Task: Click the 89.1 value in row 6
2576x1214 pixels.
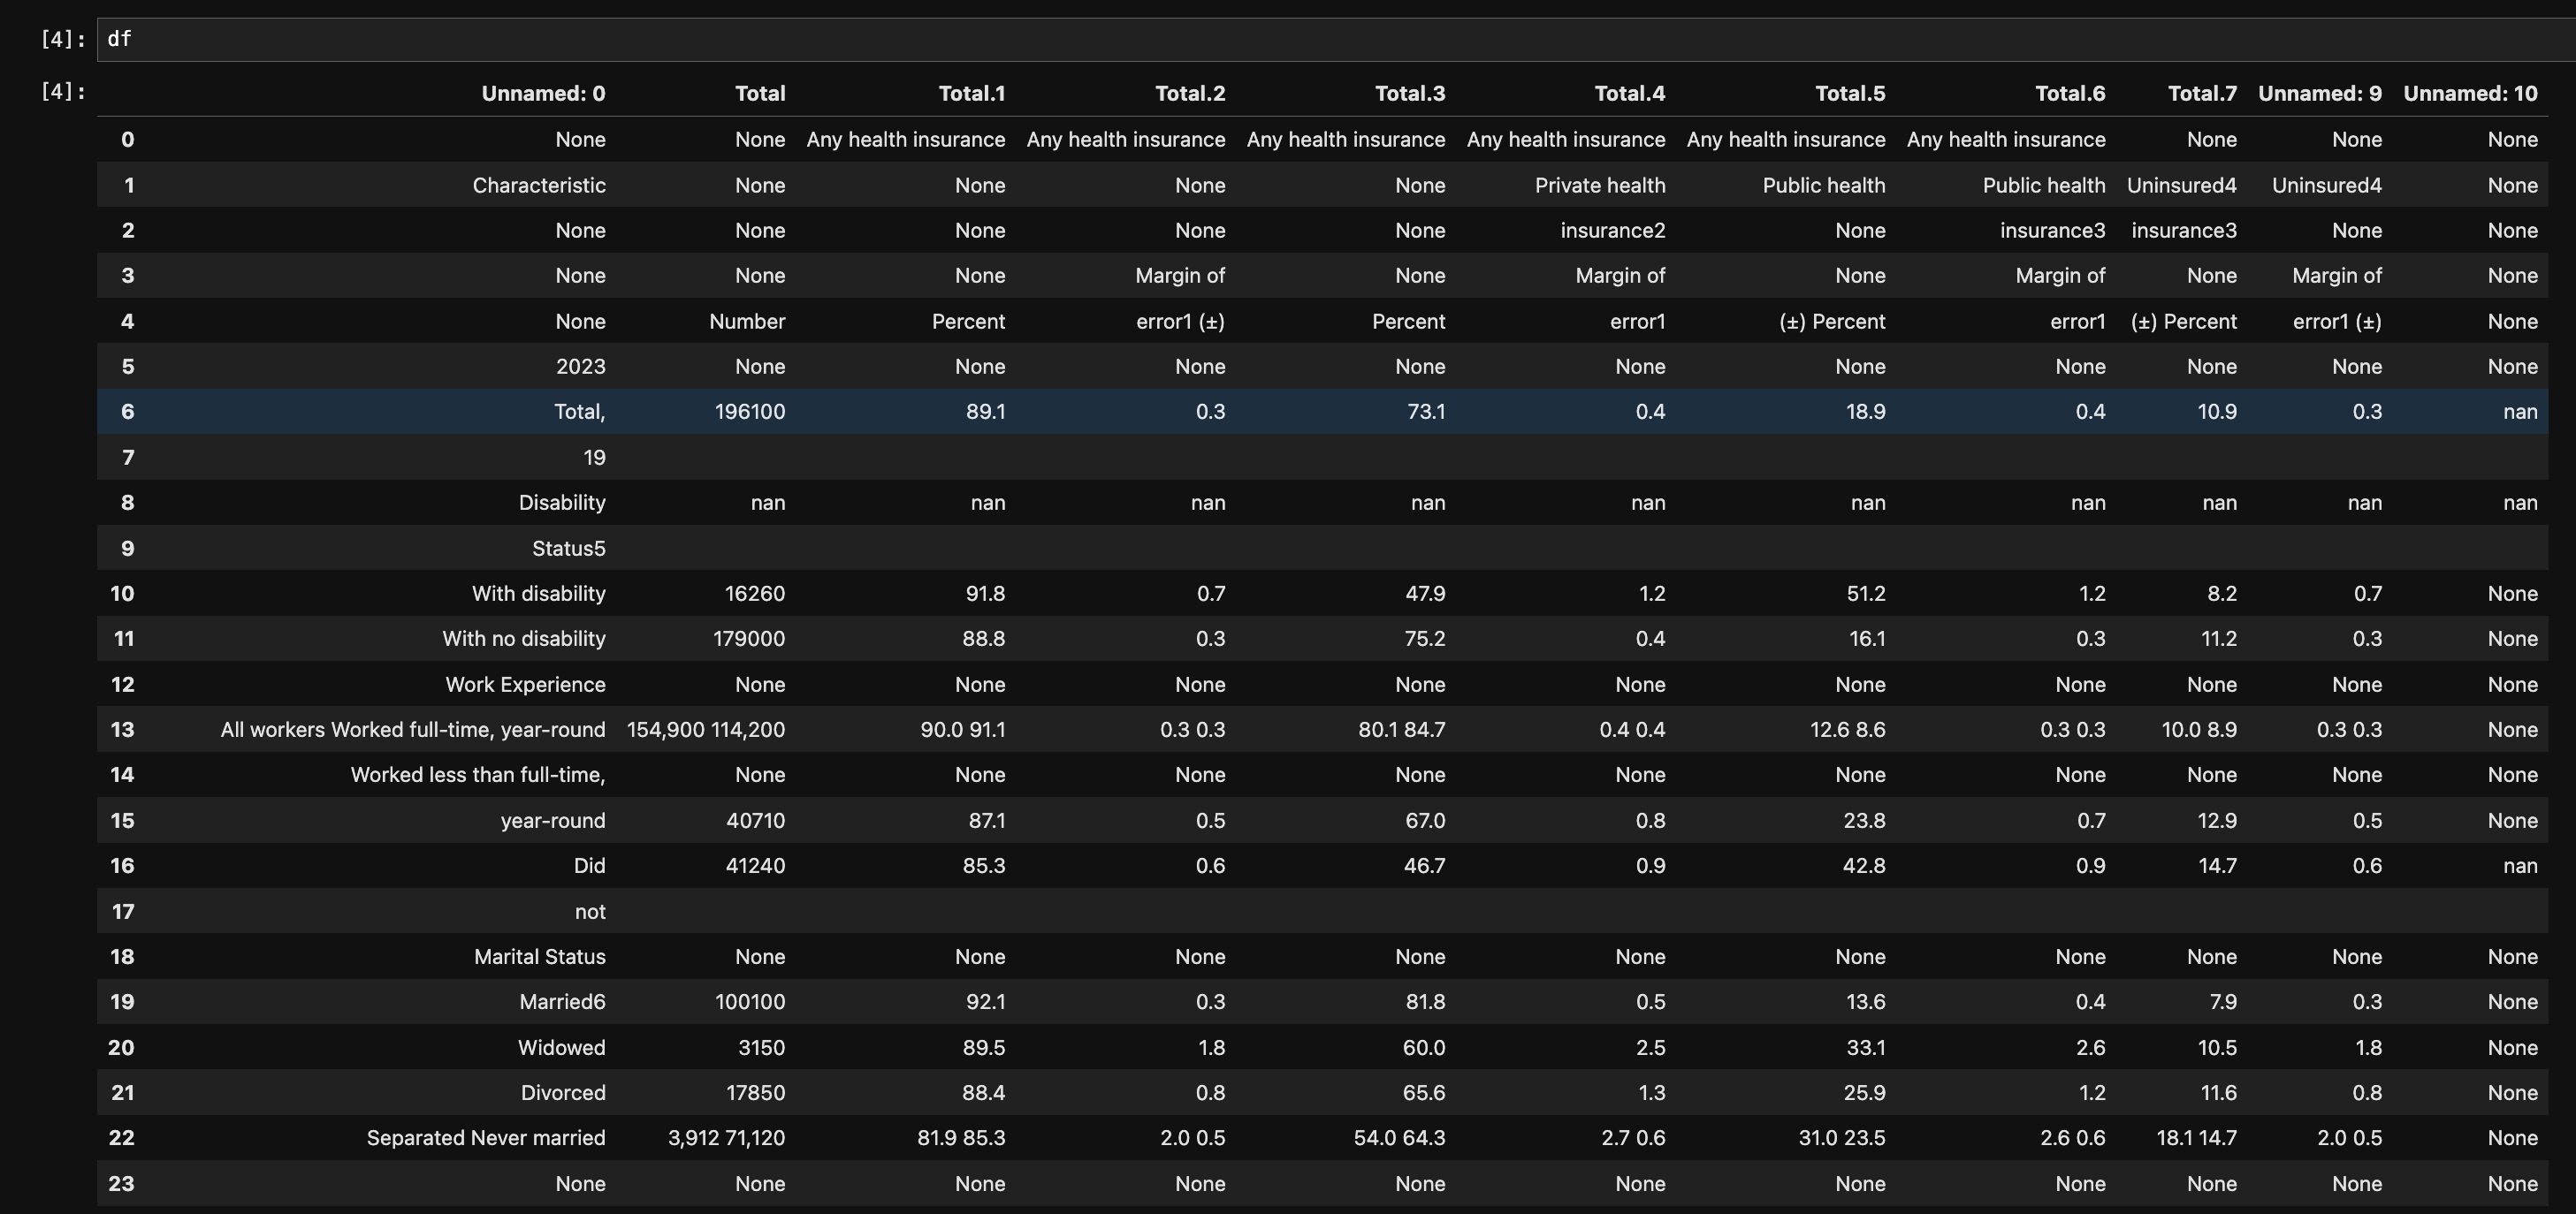Action: pos(986,412)
